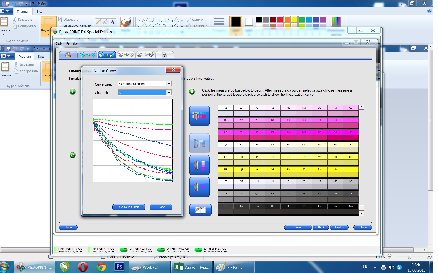Click the Back button
Viewport: 438px width, 273px height.
point(320,227)
